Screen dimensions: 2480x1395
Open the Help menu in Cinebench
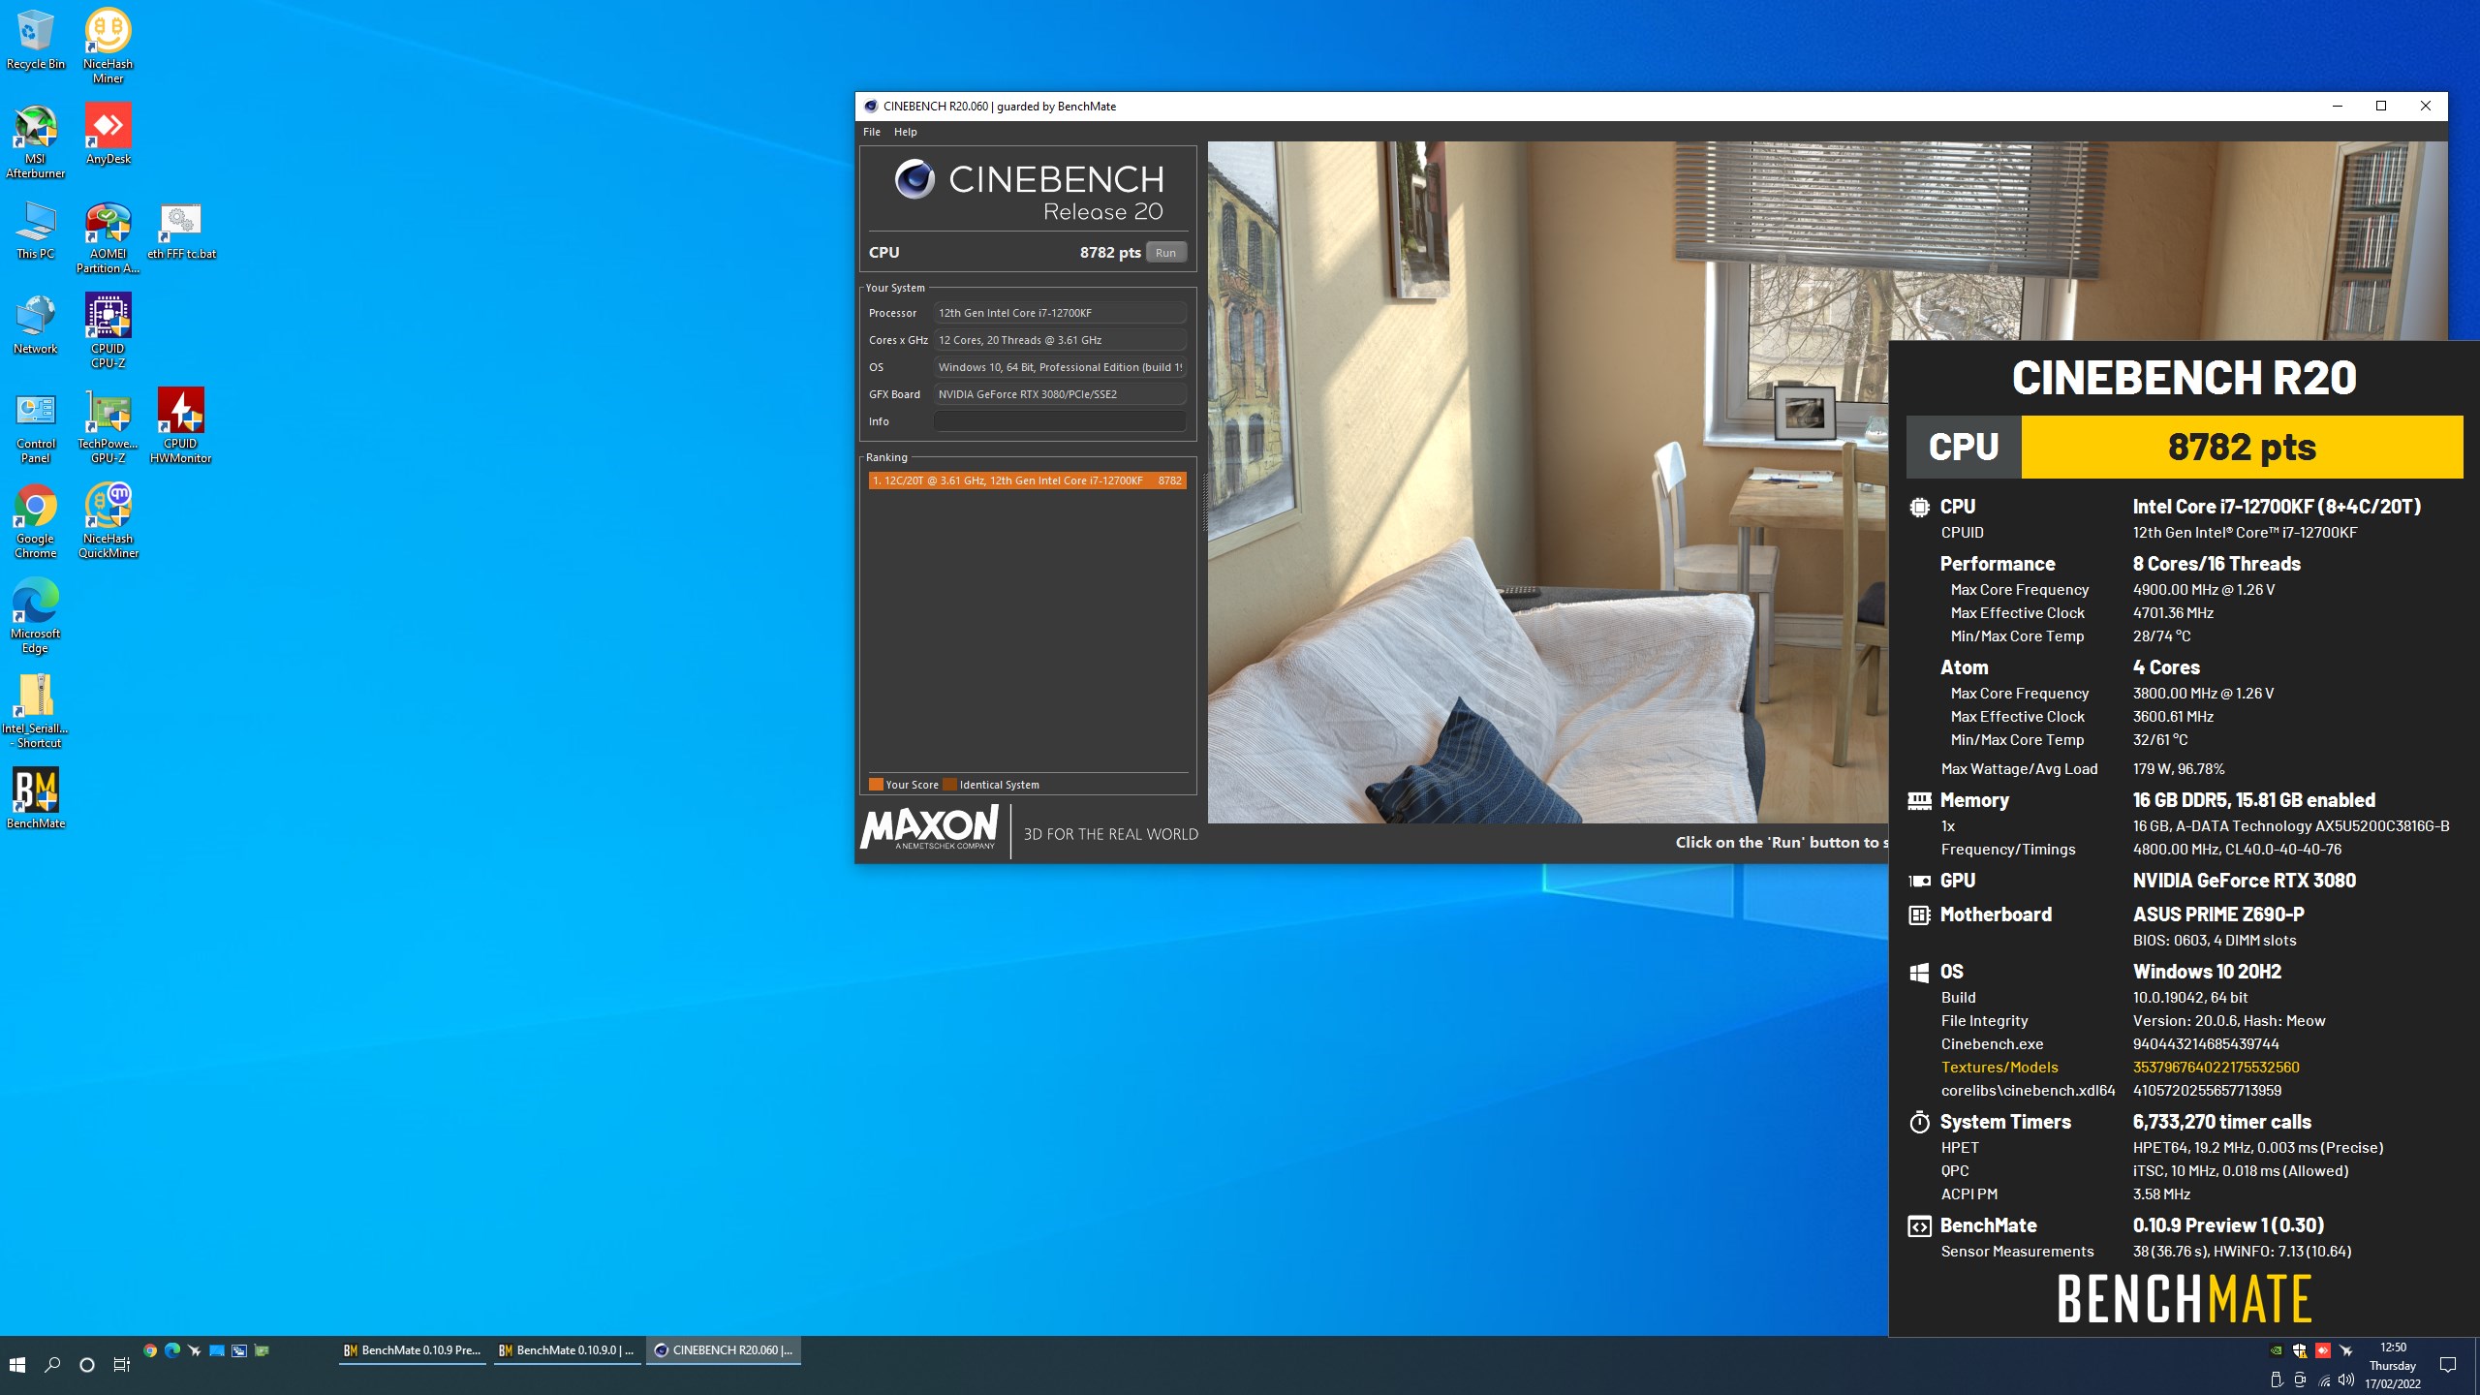point(905,132)
